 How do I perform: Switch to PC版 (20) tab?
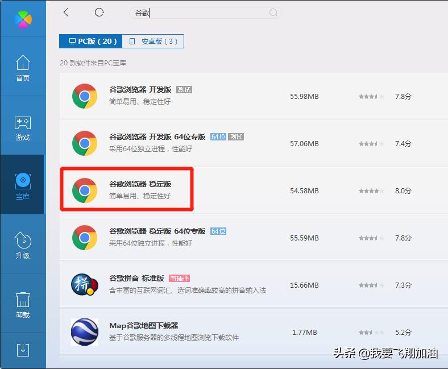[90, 41]
